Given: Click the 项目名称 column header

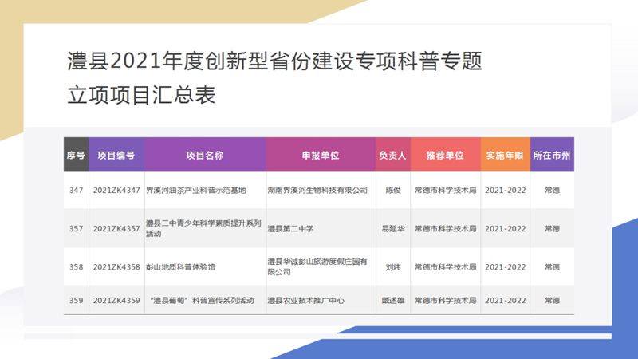Looking at the screenshot, I should (205, 156).
